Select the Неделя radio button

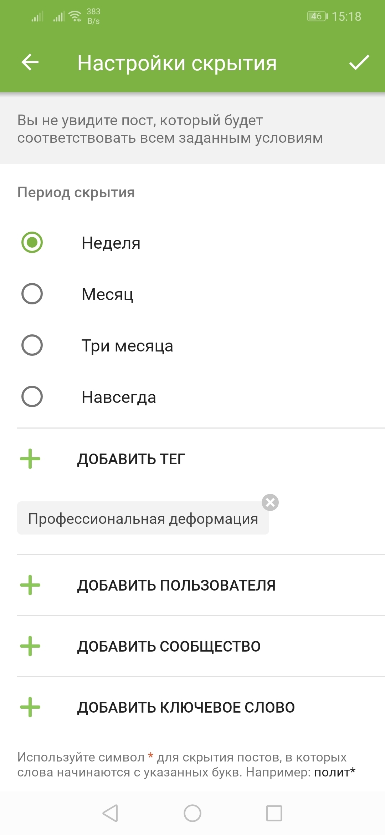[x=32, y=242]
